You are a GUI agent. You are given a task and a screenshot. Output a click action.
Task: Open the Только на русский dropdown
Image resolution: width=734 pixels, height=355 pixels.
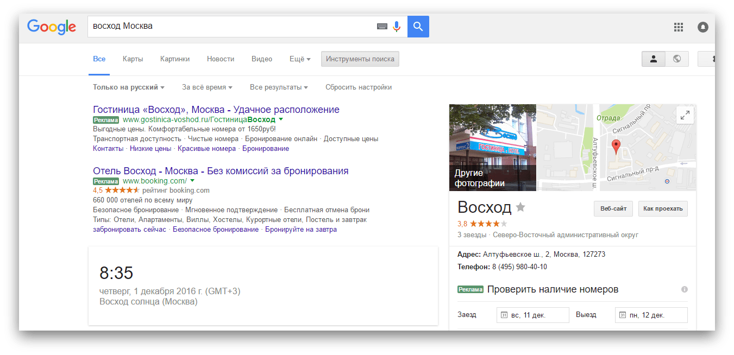128,87
